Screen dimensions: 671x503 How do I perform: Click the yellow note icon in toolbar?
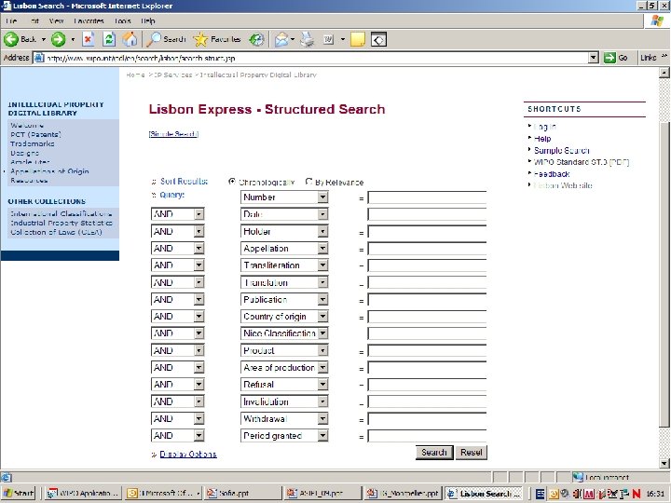pyautogui.click(x=357, y=39)
